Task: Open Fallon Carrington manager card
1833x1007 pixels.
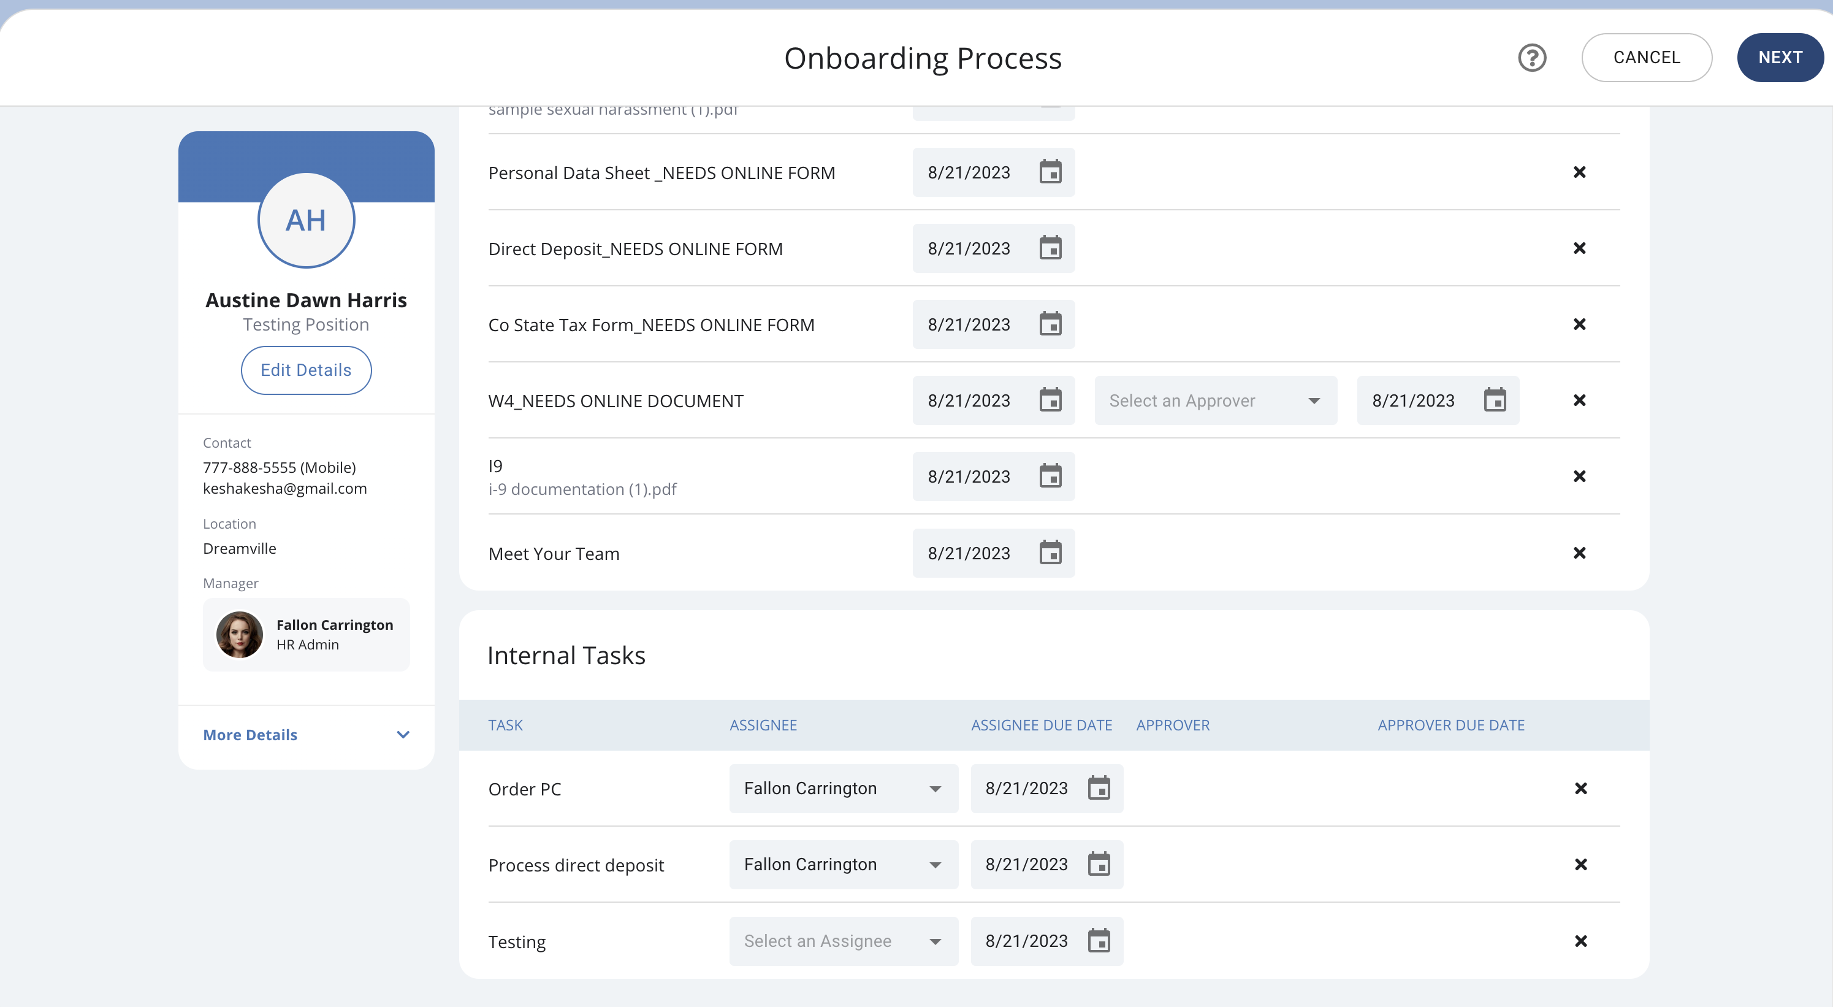Action: pos(306,635)
